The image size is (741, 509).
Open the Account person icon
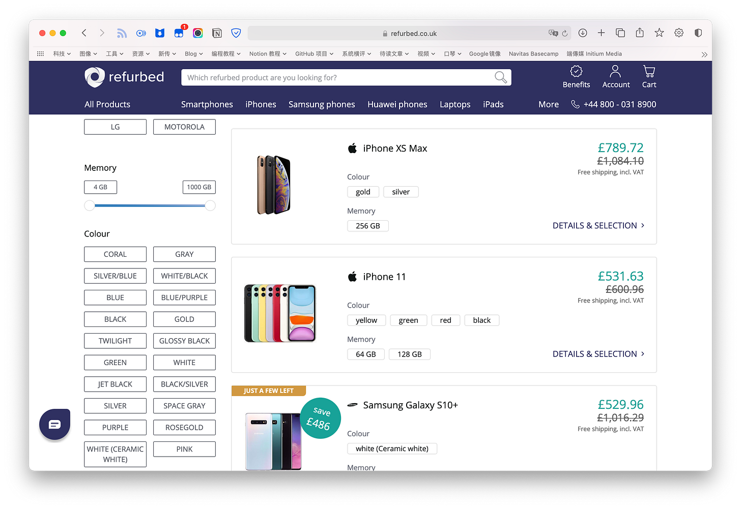tap(615, 71)
